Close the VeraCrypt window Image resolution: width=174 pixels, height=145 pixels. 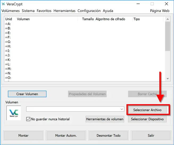(x=167, y=4)
